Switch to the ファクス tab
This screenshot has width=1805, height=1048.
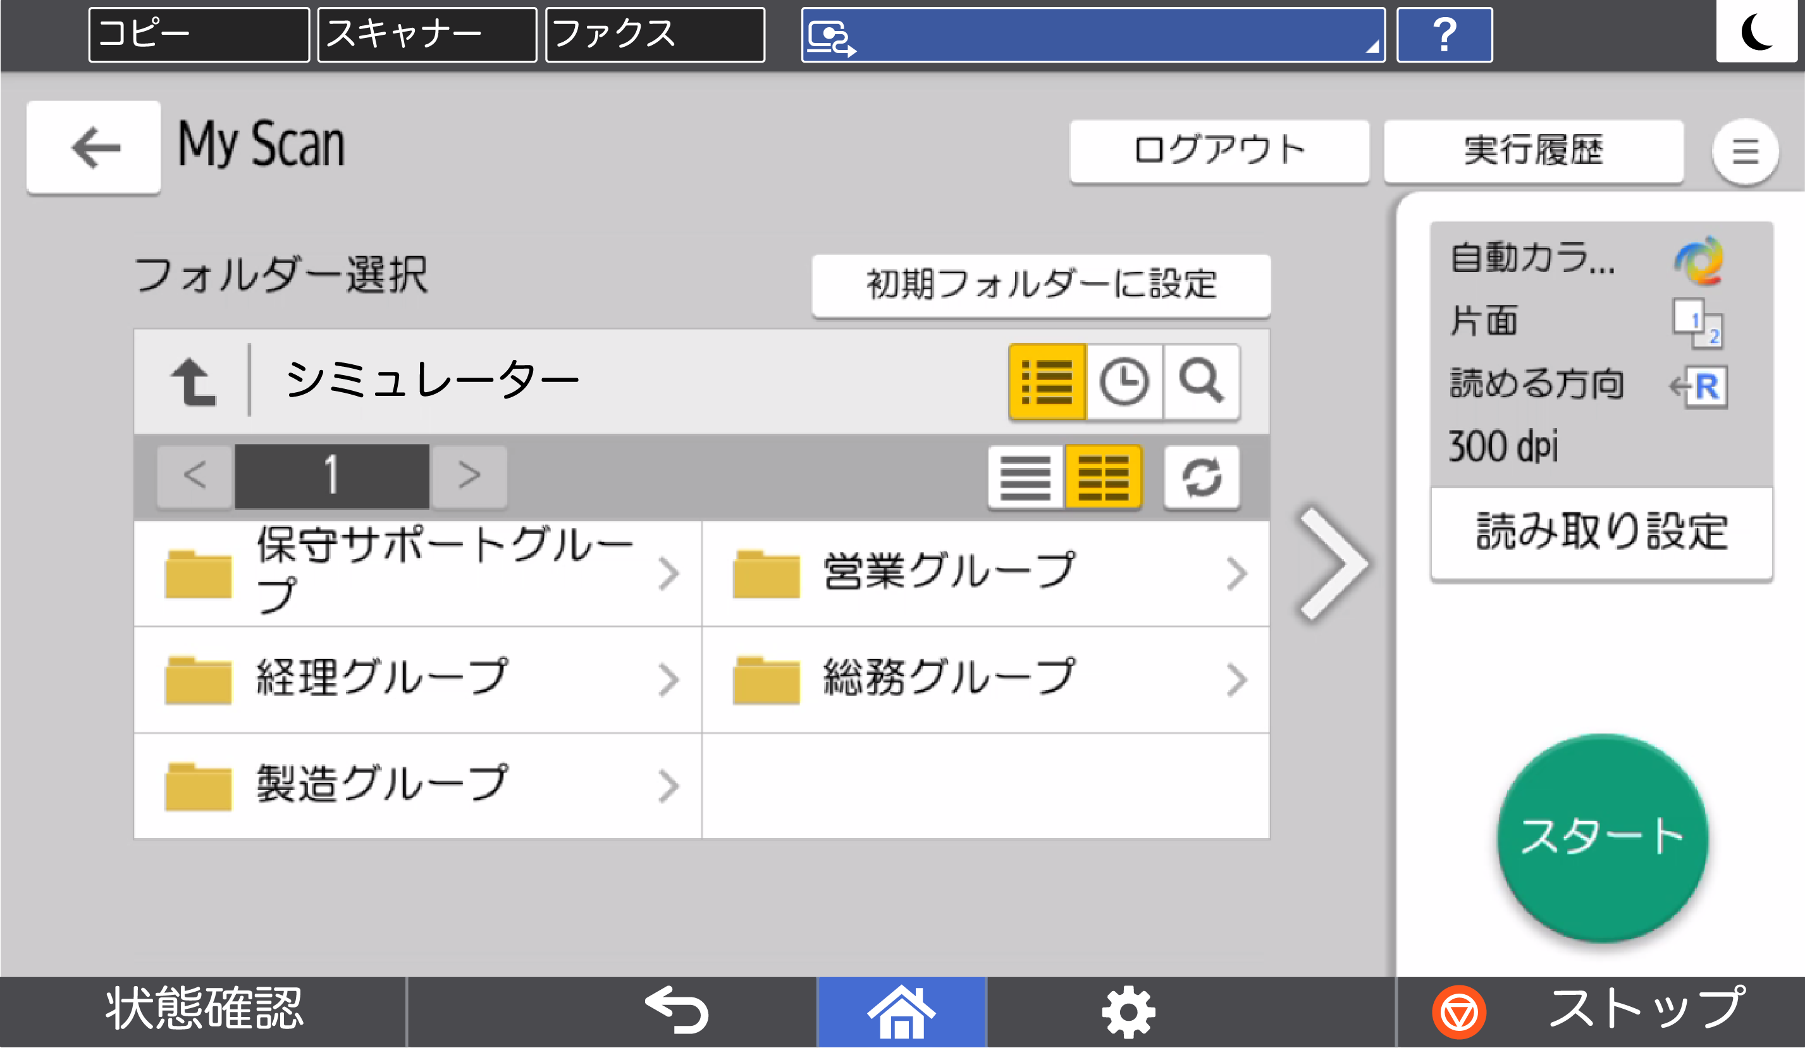point(654,34)
